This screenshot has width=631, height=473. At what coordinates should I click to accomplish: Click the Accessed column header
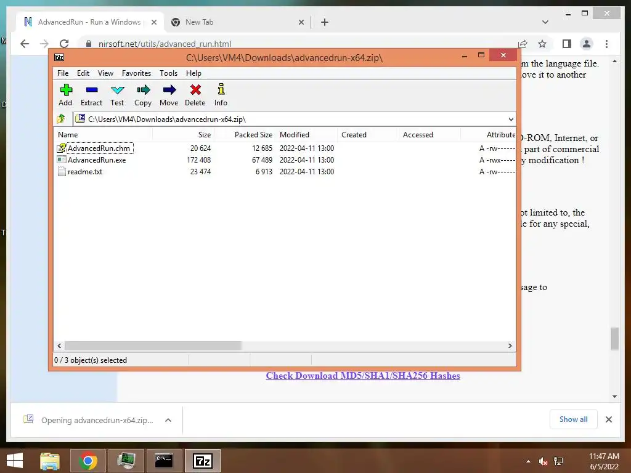(429, 135)
